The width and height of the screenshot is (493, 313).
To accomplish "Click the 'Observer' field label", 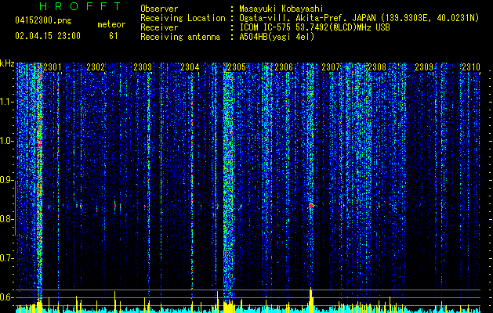I will coord(159,9).
